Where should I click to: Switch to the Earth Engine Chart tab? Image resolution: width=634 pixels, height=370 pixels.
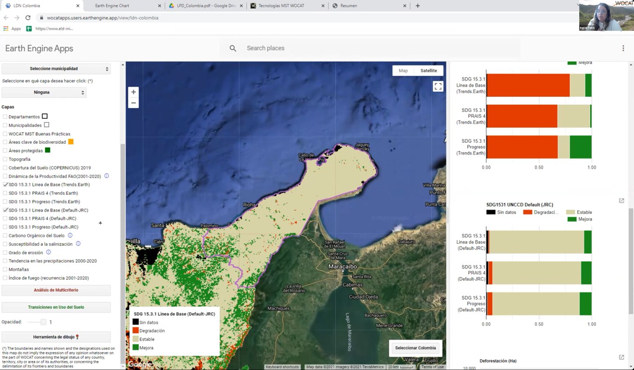tap(124, 6)
